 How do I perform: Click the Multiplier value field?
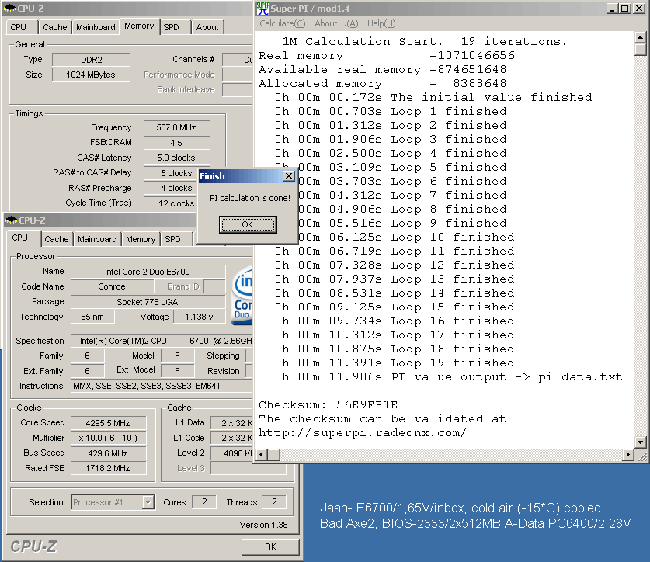click(x=108, y=438)
